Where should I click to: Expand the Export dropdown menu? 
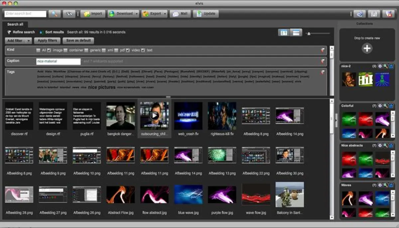pos(165,14)
